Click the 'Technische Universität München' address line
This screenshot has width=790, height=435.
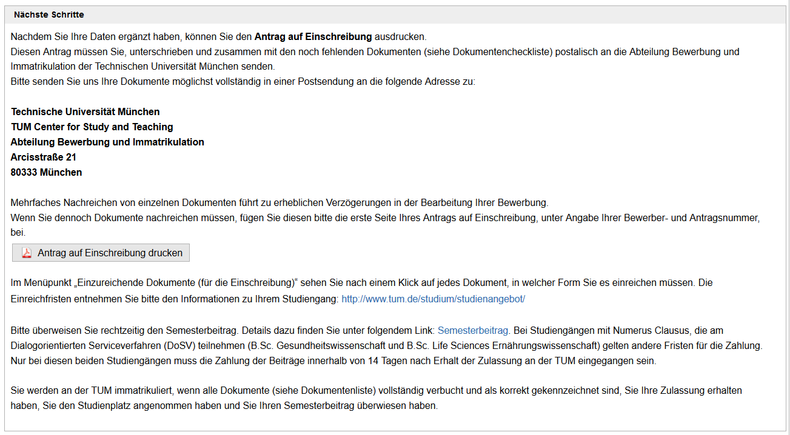point(85,111)
